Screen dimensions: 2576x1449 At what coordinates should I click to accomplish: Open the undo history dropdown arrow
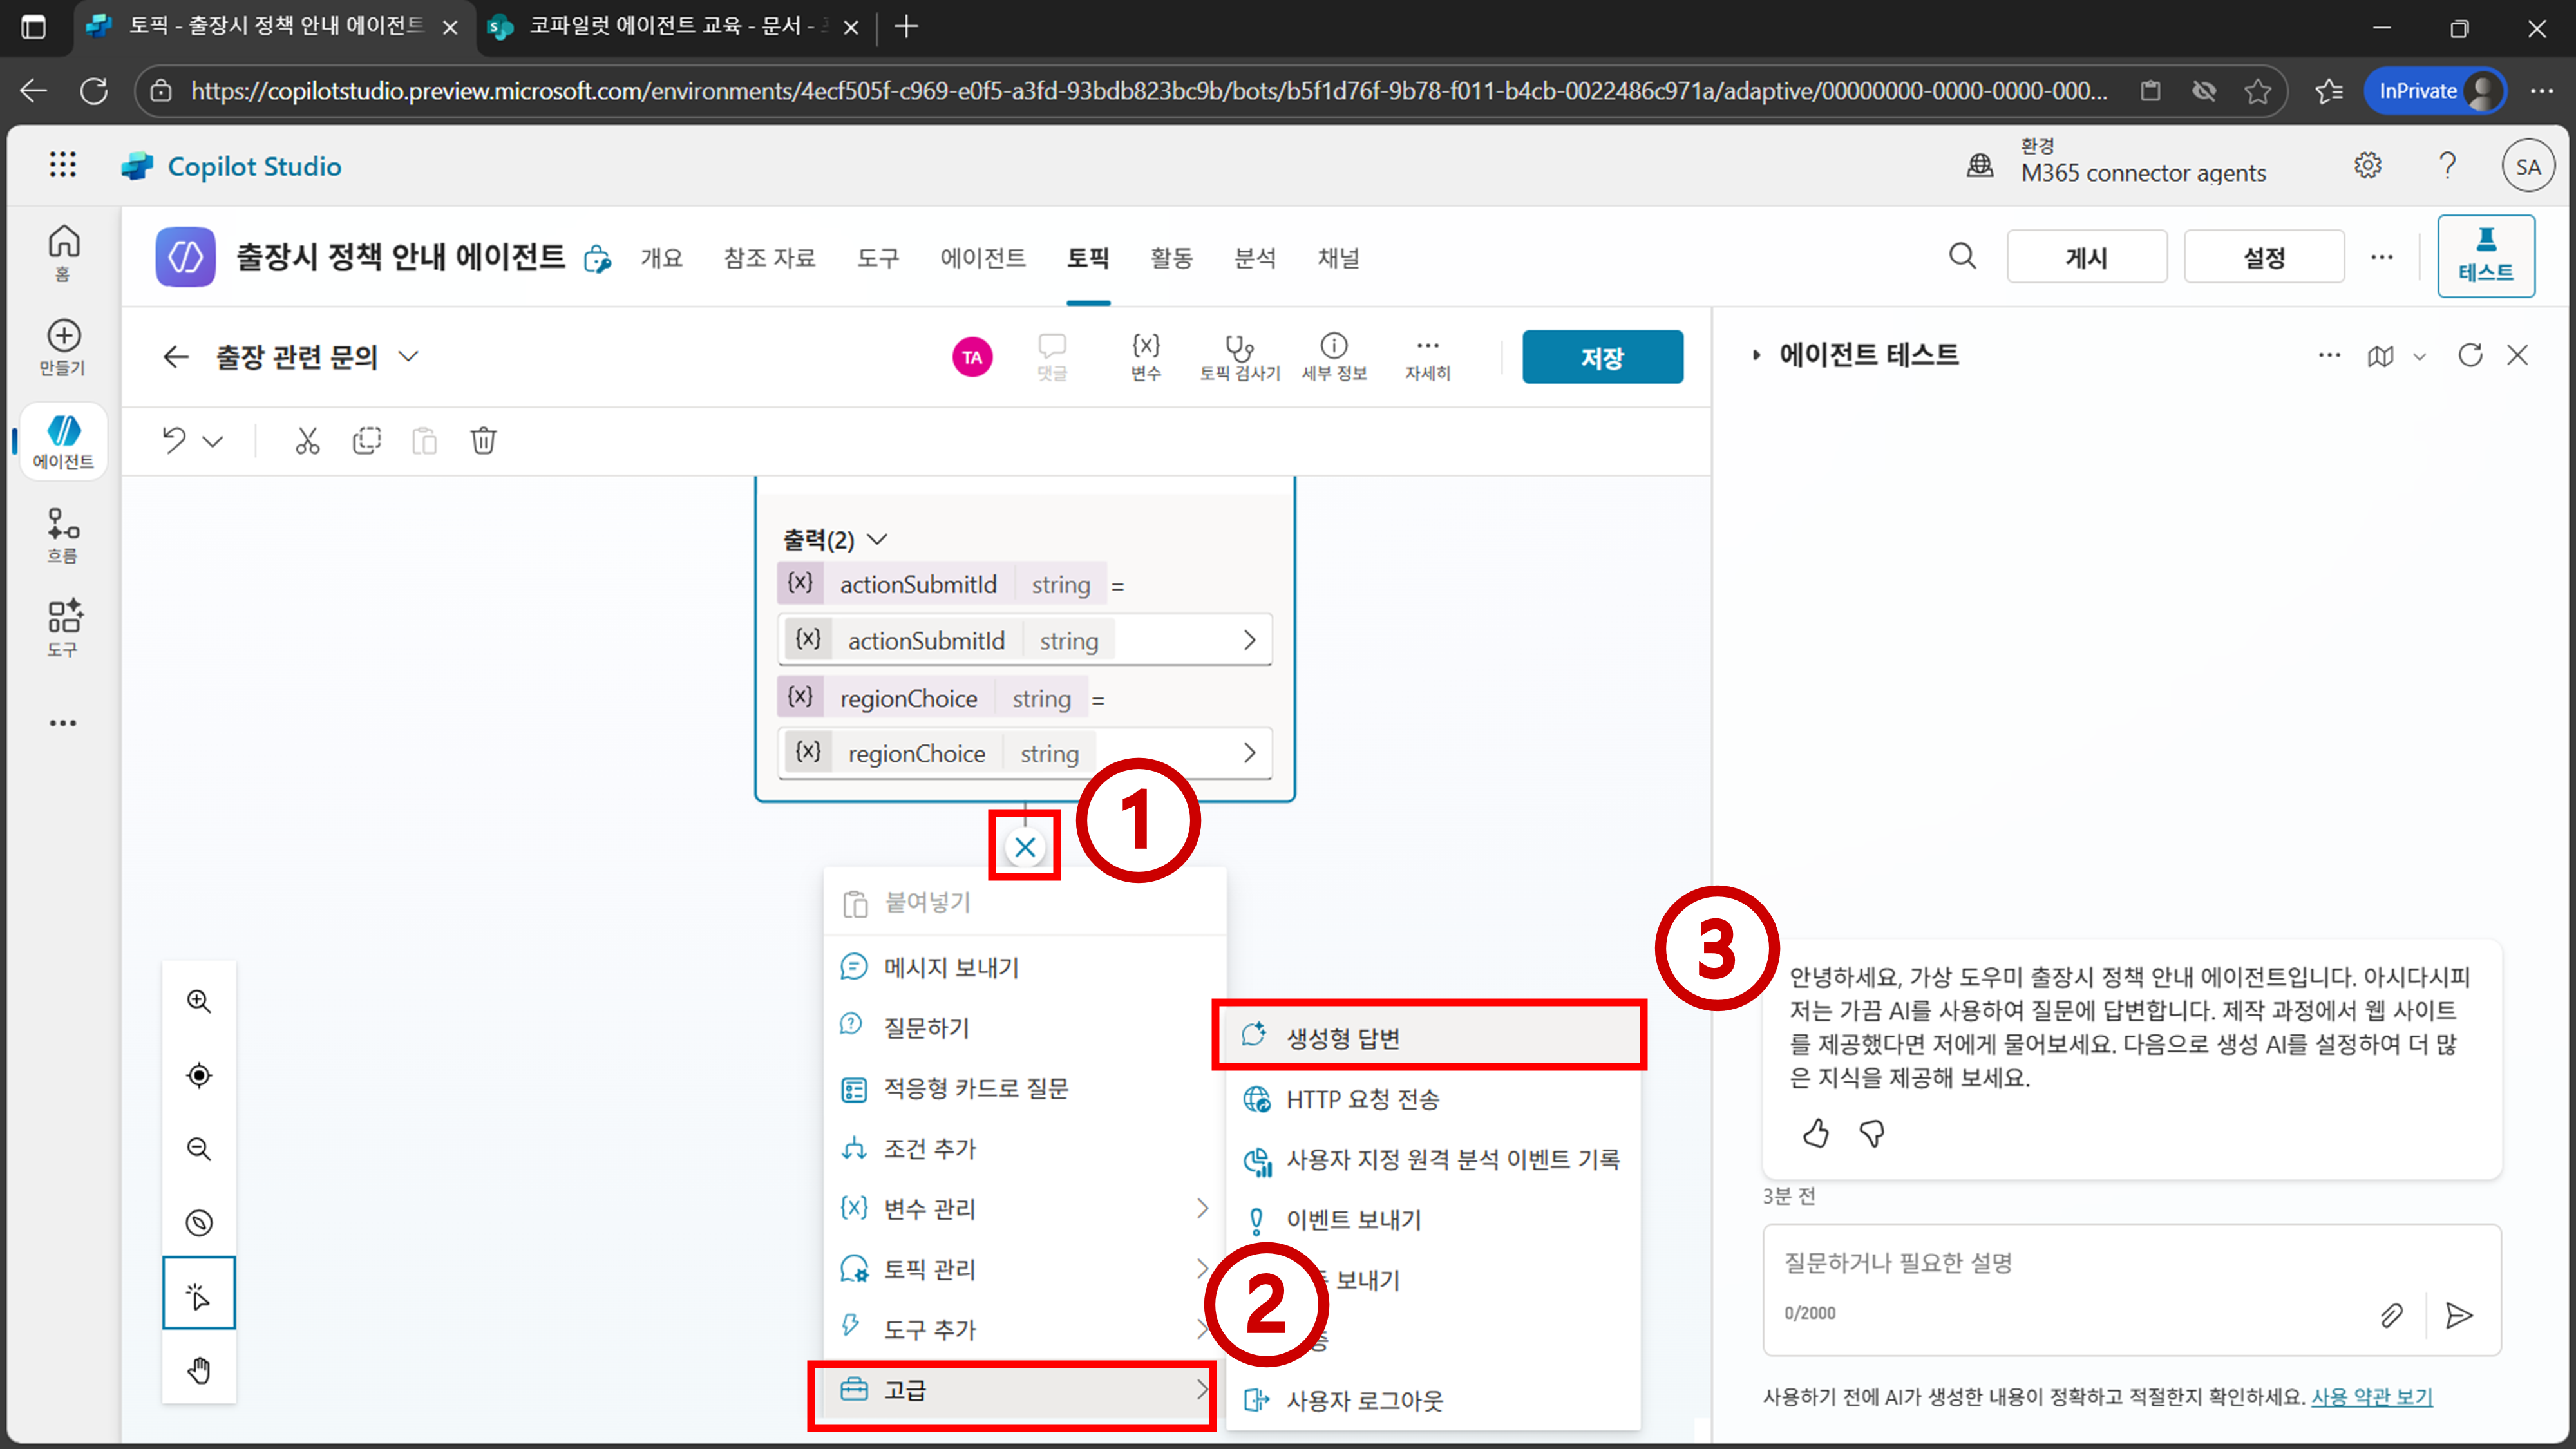pos(213,441)
